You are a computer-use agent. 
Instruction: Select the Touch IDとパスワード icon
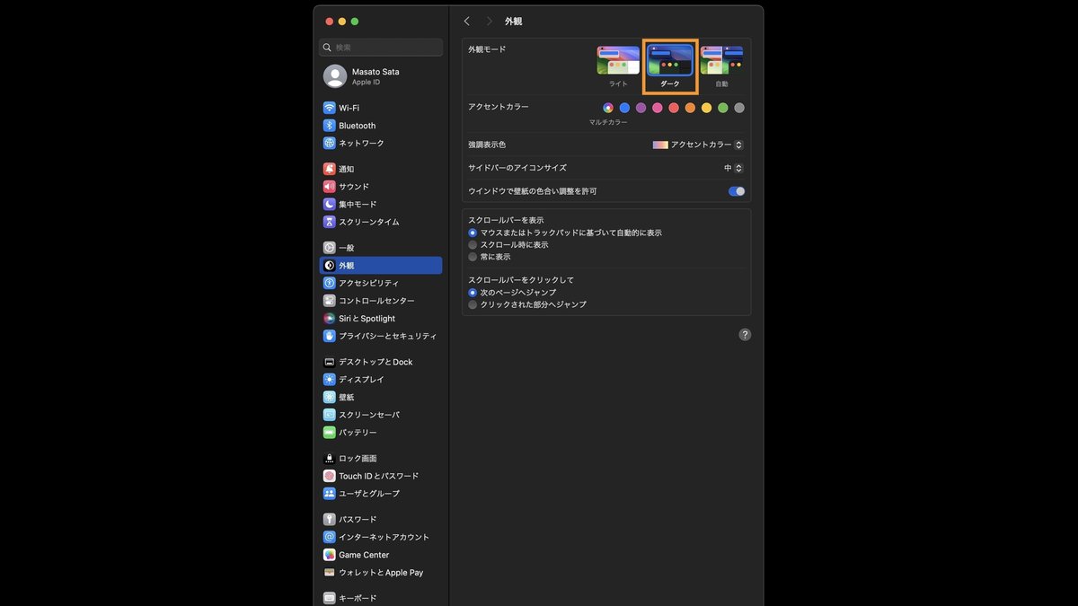pyautogui.click(x=330, y=475)
